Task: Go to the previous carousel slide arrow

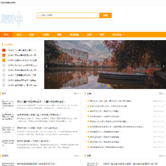Action: 47,66
